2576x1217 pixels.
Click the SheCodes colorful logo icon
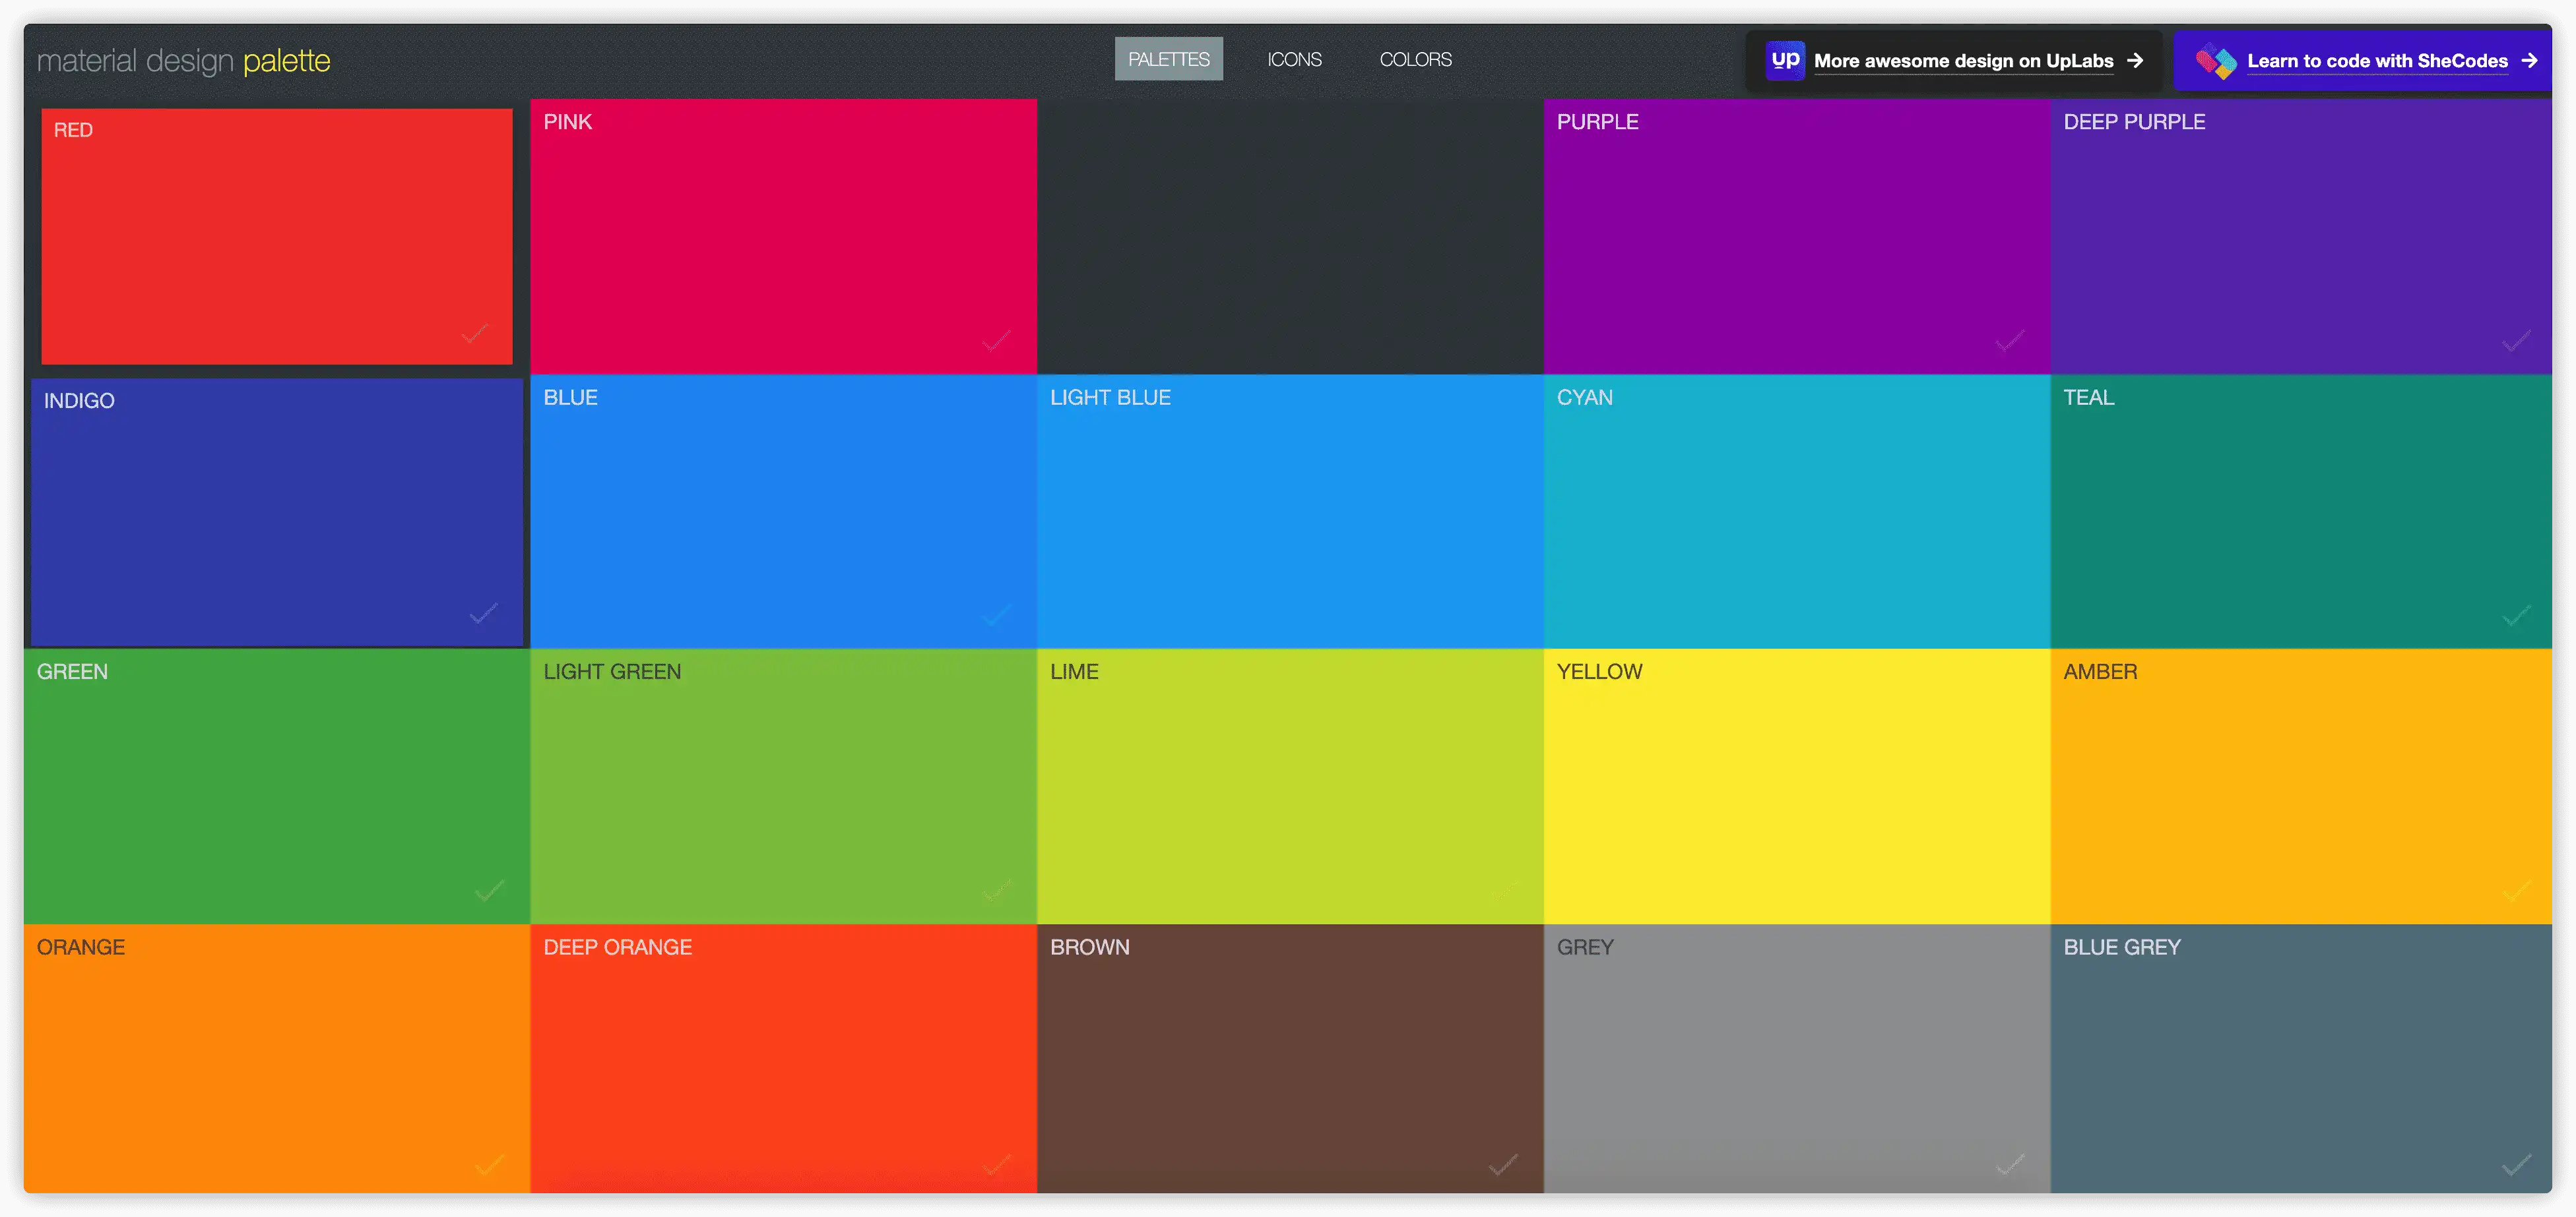(2216, 62)
